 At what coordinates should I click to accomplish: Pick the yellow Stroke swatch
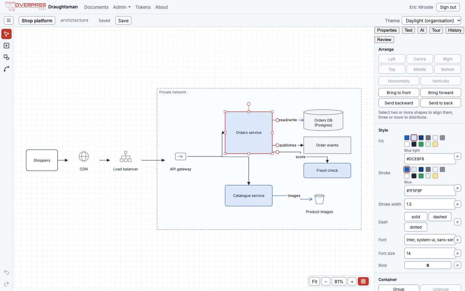point(435,176)
